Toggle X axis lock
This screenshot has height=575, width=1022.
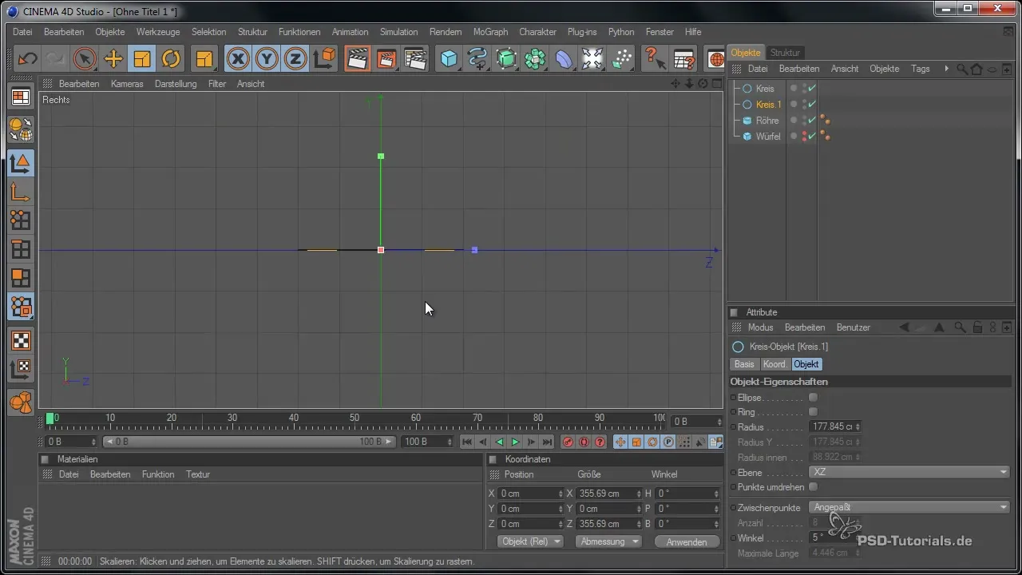point(238,59)
